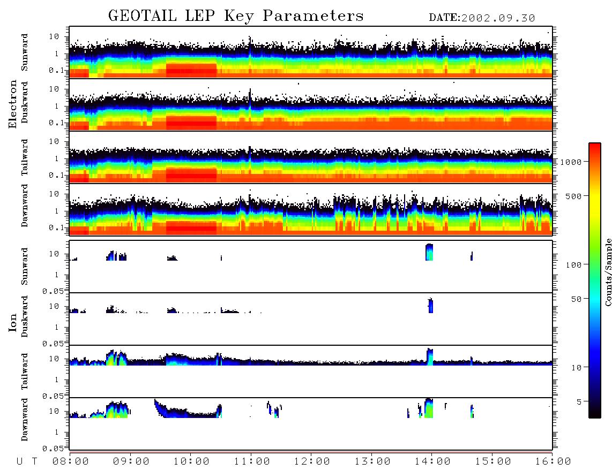
Task: Click the 14:00 time tick label
Action: coord(432,461)
